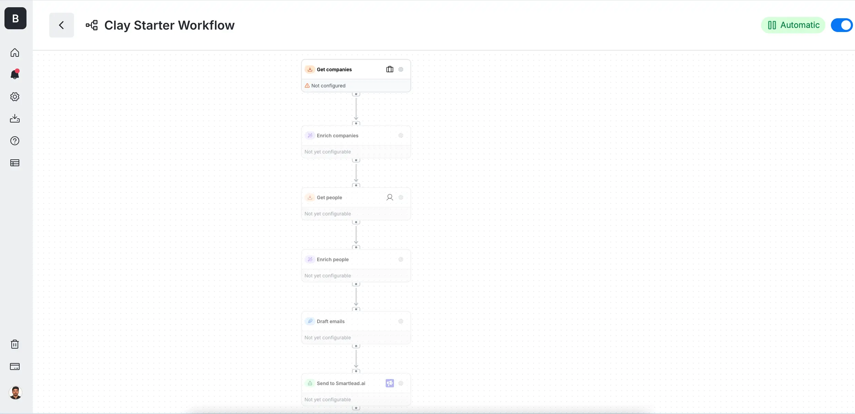This screenshot has height=414, width=855.
Task: Open the table list sidebar icon
Action: [15, 163]
